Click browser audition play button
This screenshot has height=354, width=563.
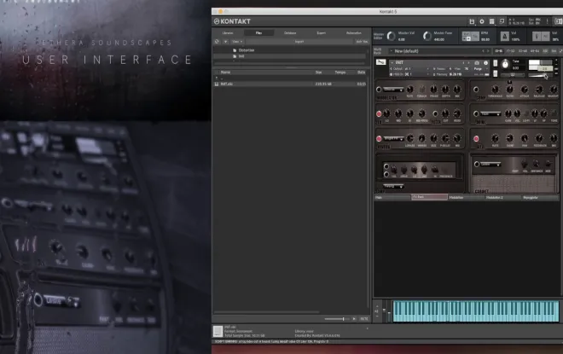click(x=354, y=319)
